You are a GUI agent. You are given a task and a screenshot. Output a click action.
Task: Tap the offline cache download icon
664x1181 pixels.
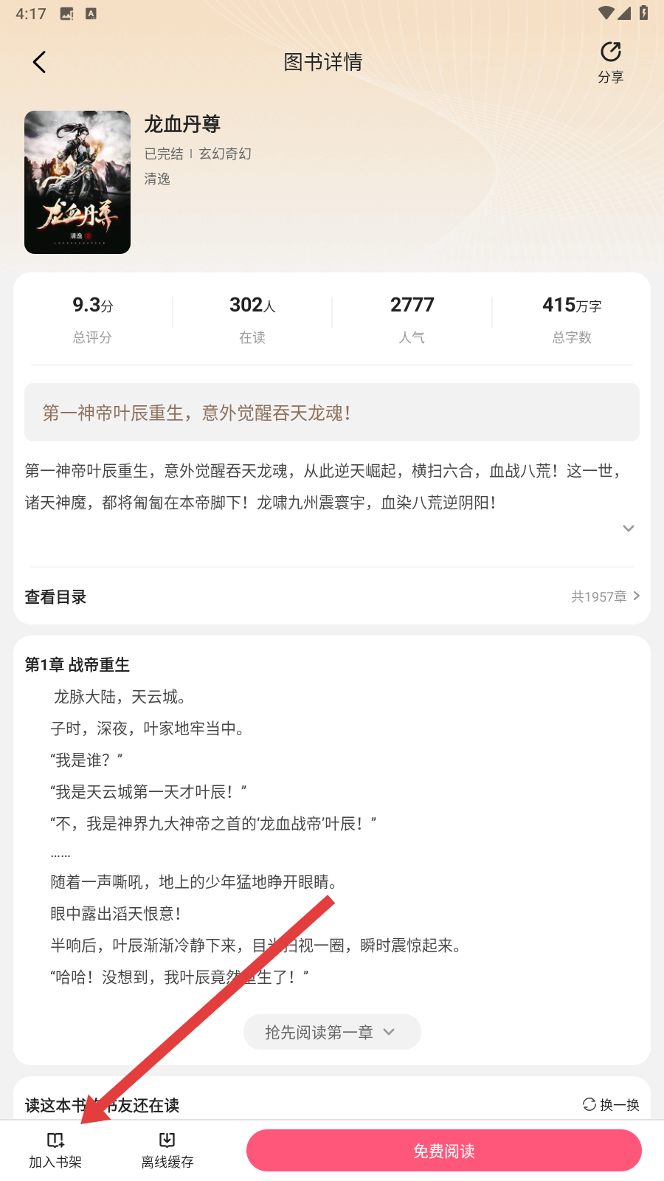tap(167, 1140)
